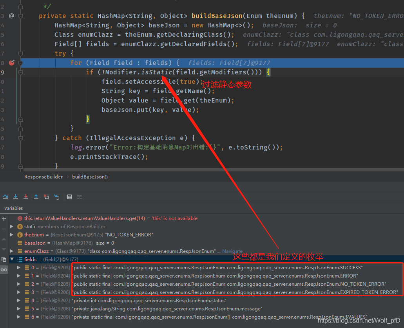Screen dimensions: 404x328
Task: Click the getDeclaredFields() code line
Action: pyautogui.click(x=146, y=44)
